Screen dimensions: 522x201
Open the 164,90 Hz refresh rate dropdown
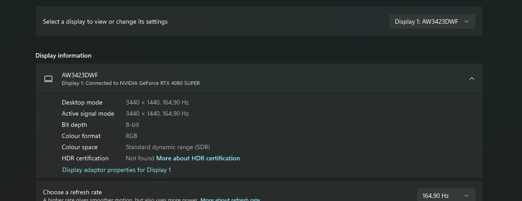(445, 196)
